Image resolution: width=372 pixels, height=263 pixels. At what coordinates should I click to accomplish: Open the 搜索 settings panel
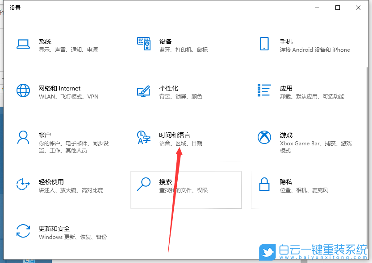pyautogui.click(x=186, y=189)
